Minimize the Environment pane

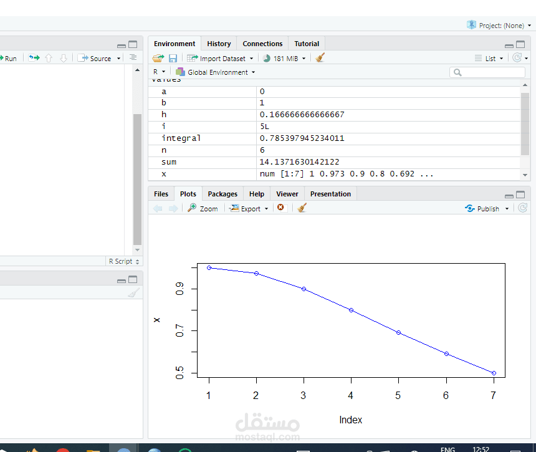coord(509,46)
